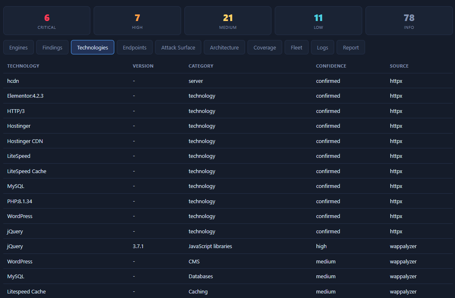Viewport: 455px width, 298px height.
Task: Click the 3.7.1 version value
Action: click(x=138, y=246)
